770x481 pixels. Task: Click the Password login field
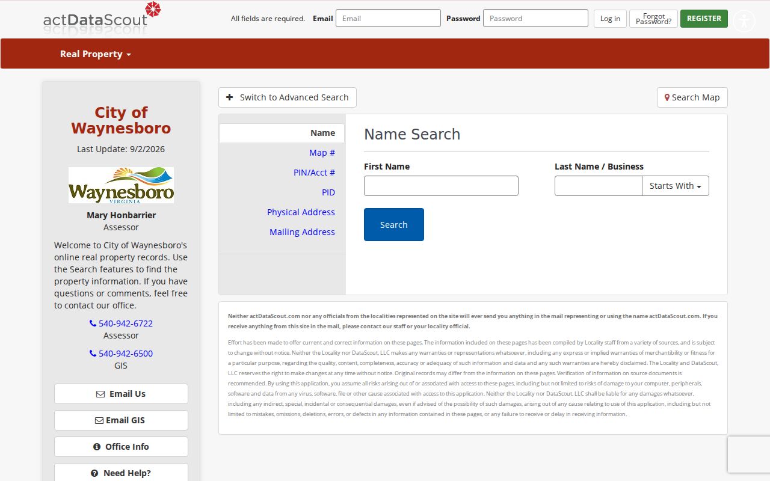(535, 18)
